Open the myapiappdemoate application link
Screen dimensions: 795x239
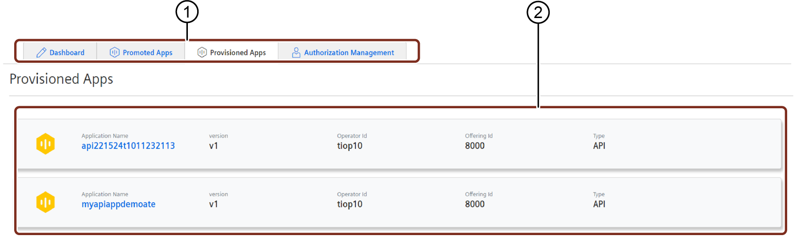tap(118, 204)
